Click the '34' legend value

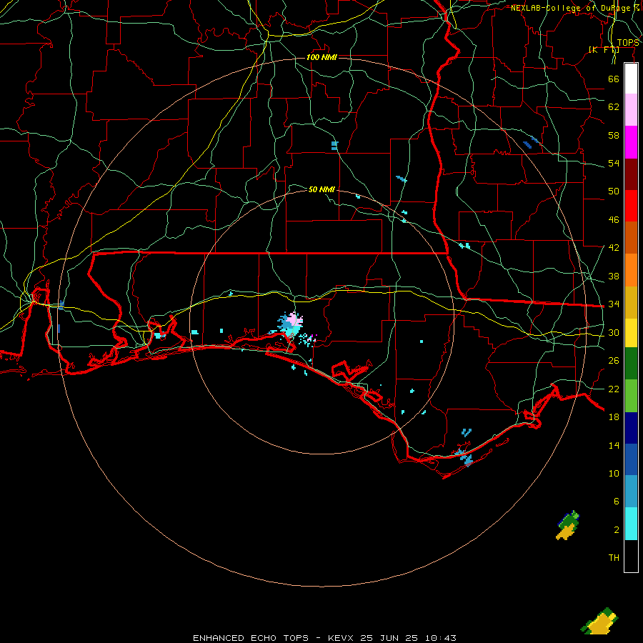coord(614,304)
